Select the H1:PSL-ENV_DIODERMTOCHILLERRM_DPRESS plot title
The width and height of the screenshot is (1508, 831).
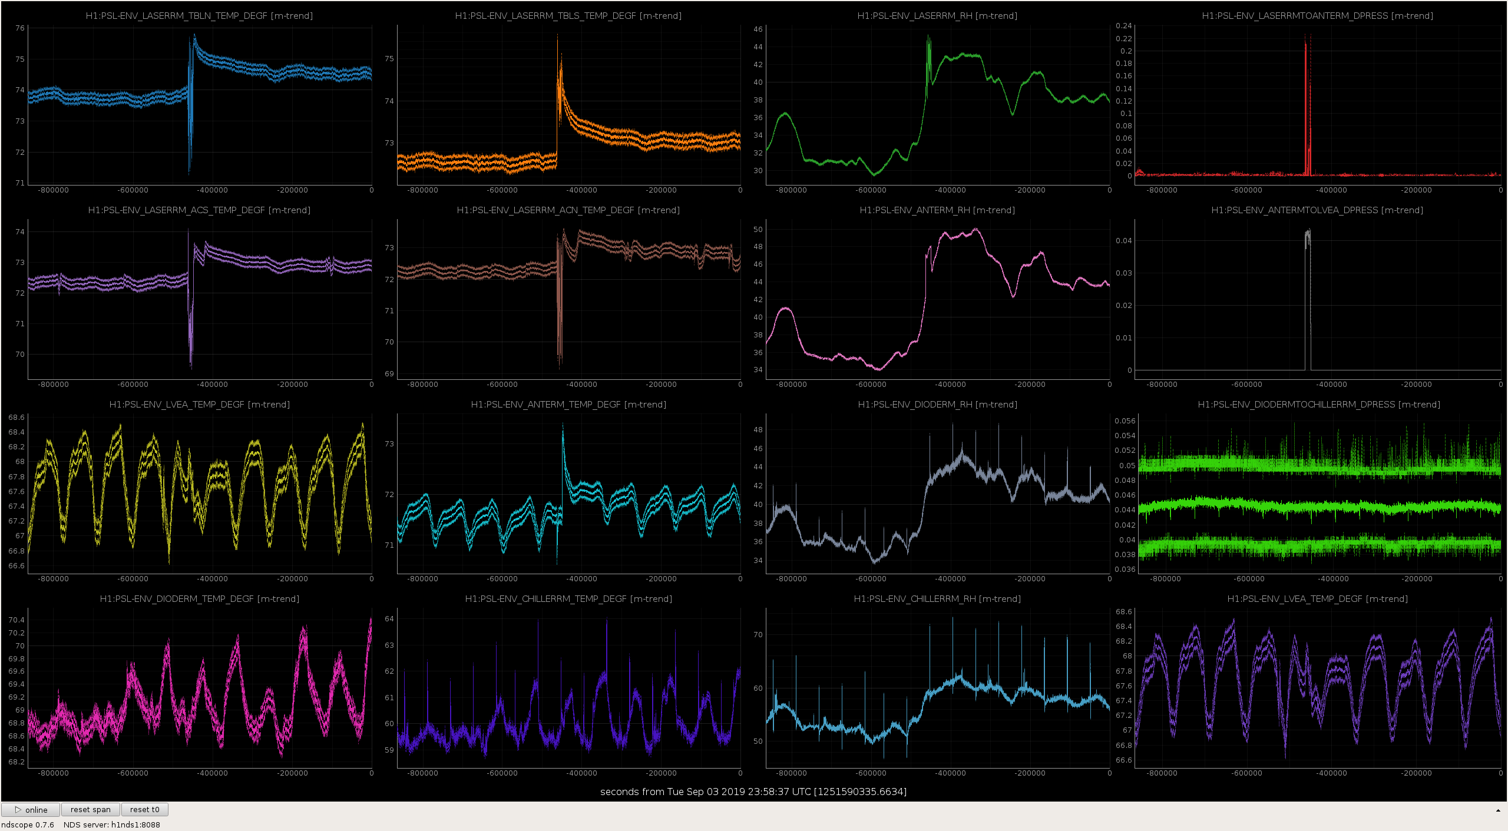coord(1319,405)
